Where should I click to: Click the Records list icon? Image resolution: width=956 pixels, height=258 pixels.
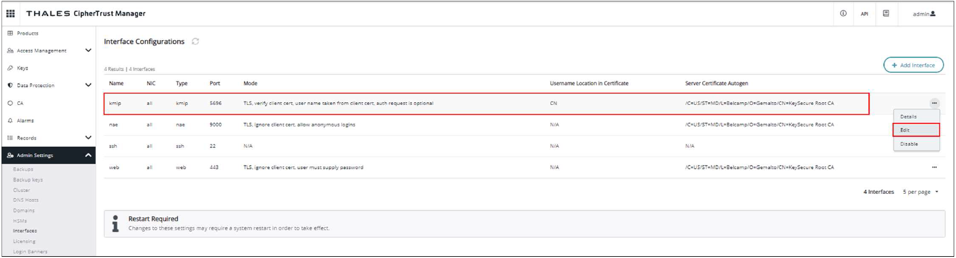(10, 138)
